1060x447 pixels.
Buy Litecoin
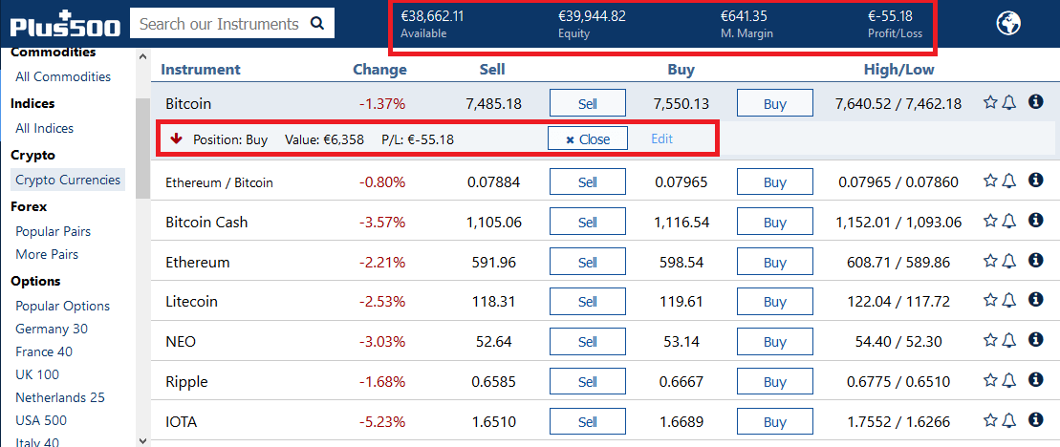775,302
